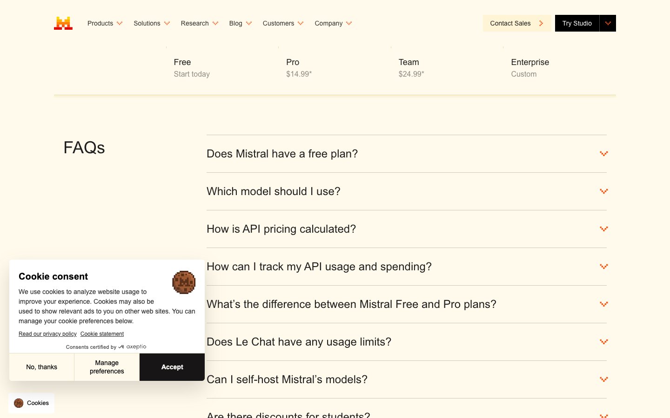The width and height of the screenshot is (670, 418).
Task: Select the Pro pricing column header
Action: 292,62
